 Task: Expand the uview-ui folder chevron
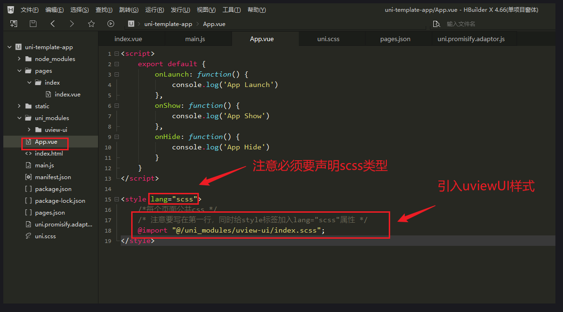(x=29, y=130)
